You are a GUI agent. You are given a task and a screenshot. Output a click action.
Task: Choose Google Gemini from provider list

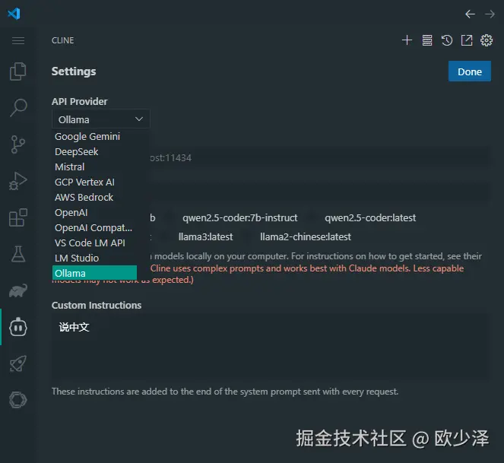click(94, 137)
